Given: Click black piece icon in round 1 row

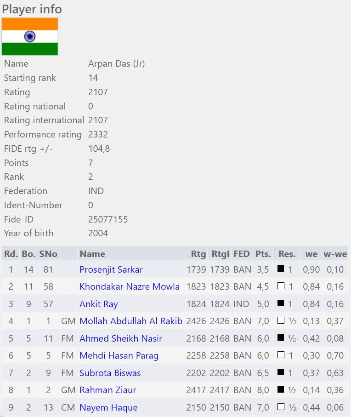Looking at the screenshot, I should [281, 269].
